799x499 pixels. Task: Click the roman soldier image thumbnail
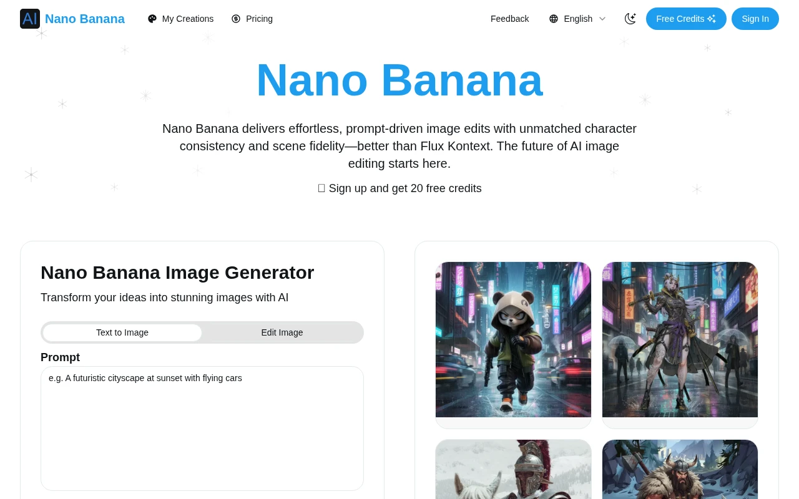pyautogui.click(x=513, y=469)
